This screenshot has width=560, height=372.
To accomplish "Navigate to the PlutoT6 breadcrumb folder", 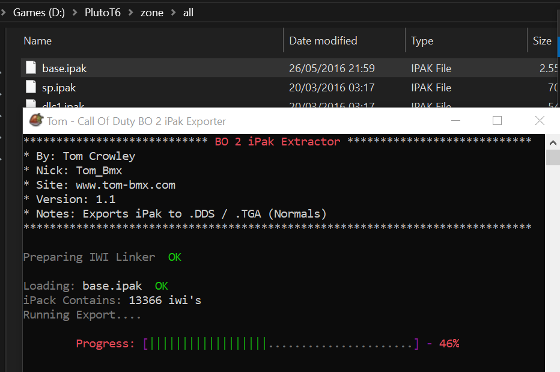I will click(x=103, y=13).
